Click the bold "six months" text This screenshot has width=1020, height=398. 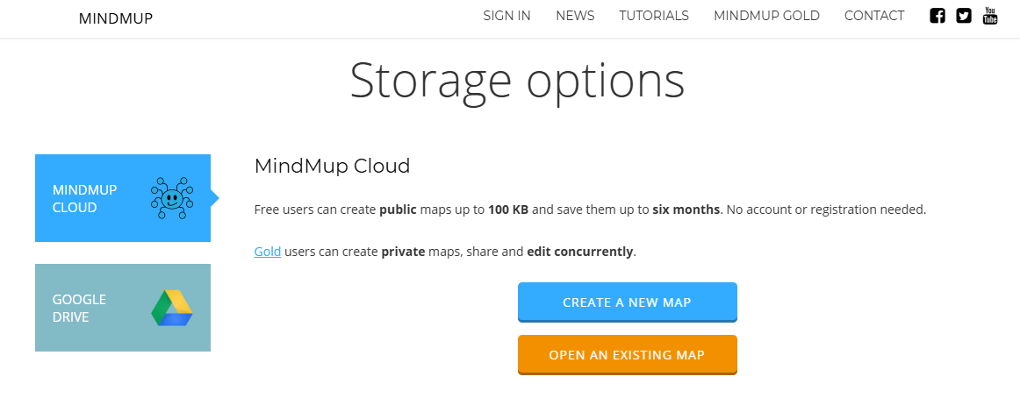coord(686,210)
